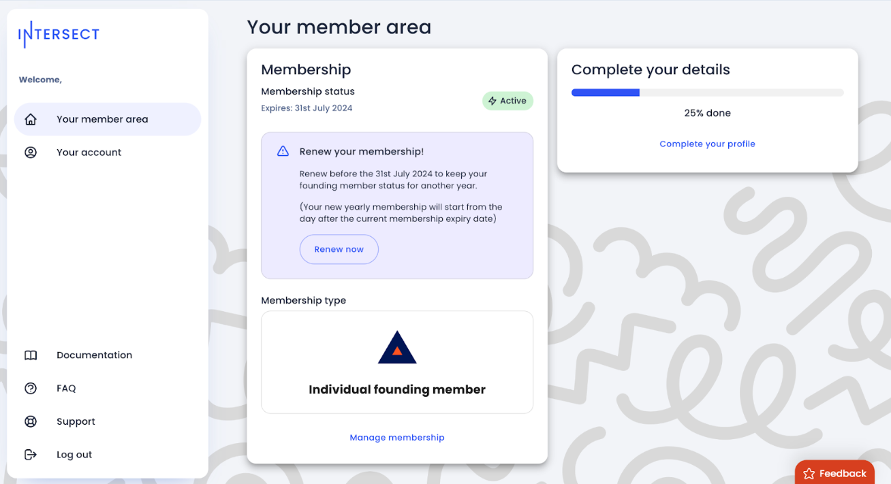Click the Support lifebuoy icon

point(31,421)
